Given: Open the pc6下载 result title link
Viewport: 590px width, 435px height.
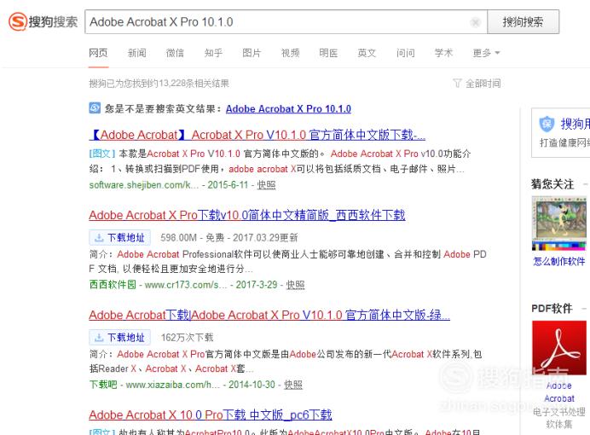Looking at the screenshot, I should pyautogui.click(x=211, y=415).
